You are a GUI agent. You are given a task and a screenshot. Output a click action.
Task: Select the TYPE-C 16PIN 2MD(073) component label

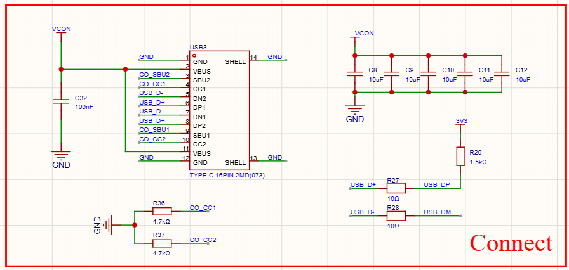pos(226,174)
